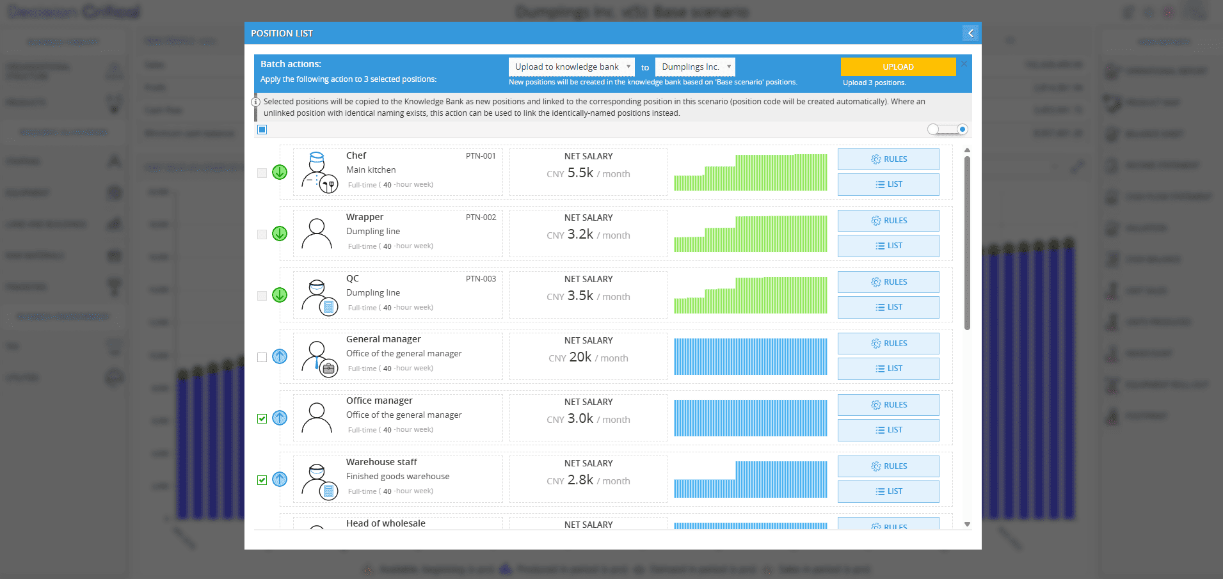Collapse the Position List panel with the back arrow
The width and height of the screenshot is (1223, 579).
click(970, 33)
